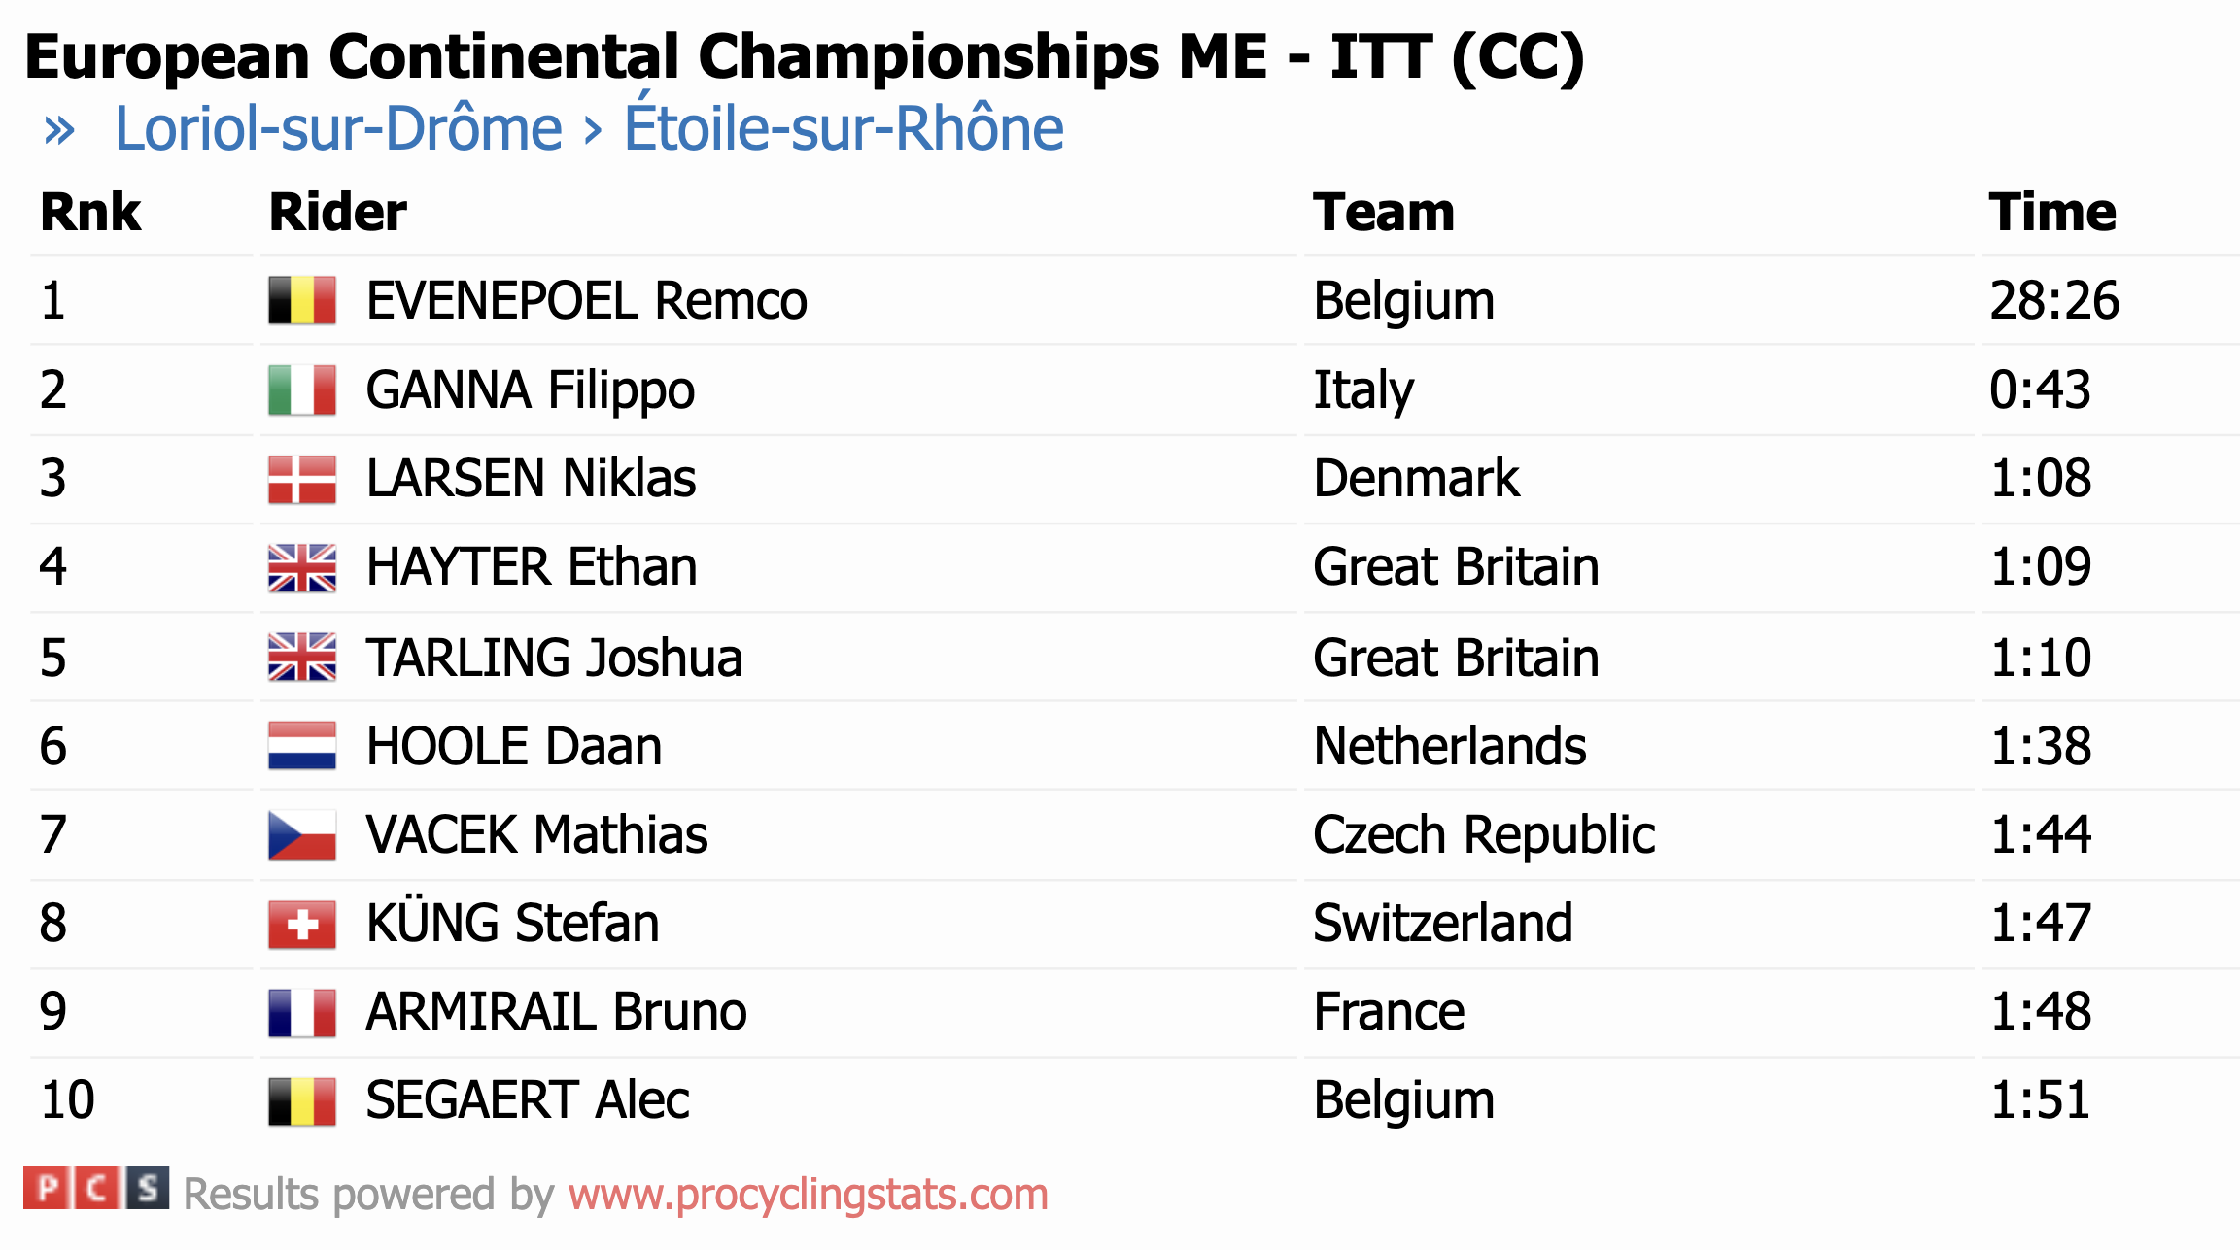Click the Team column header
The image size is (2240, 1250).
point(1383,212)
